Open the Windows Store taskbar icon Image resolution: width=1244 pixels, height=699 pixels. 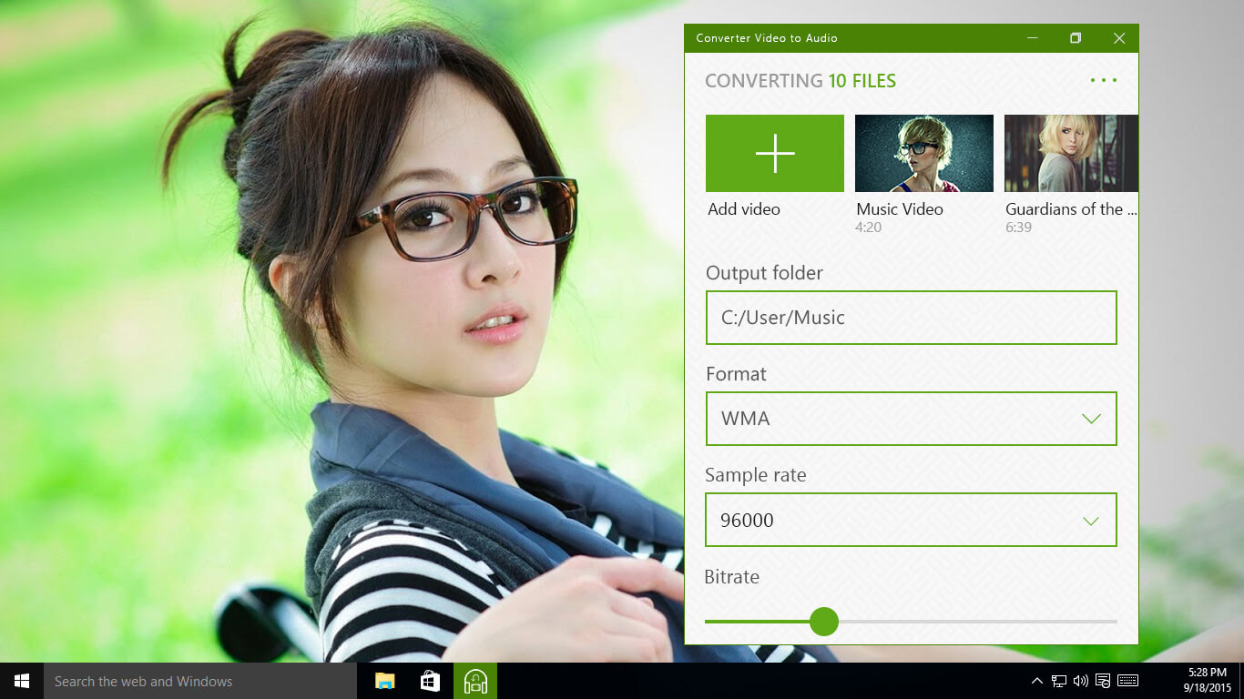pyautogui.click(x=430, y=681)
